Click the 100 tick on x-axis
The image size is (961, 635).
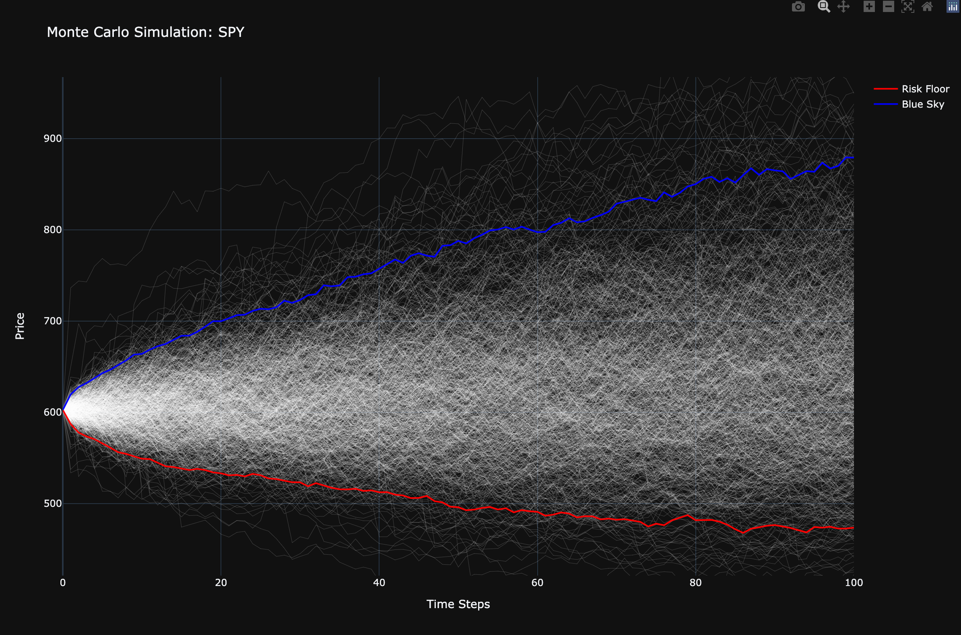pos(853,583)
